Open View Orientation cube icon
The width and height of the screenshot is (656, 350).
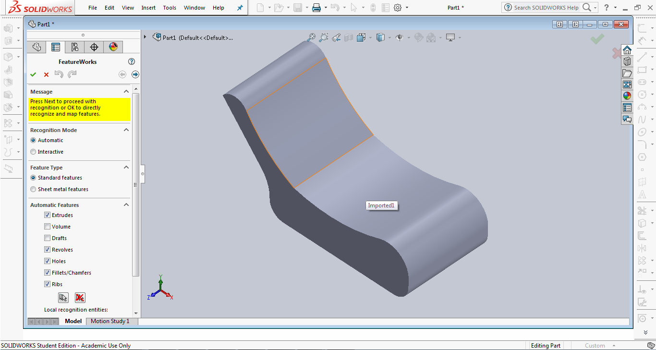pos(361,37)
